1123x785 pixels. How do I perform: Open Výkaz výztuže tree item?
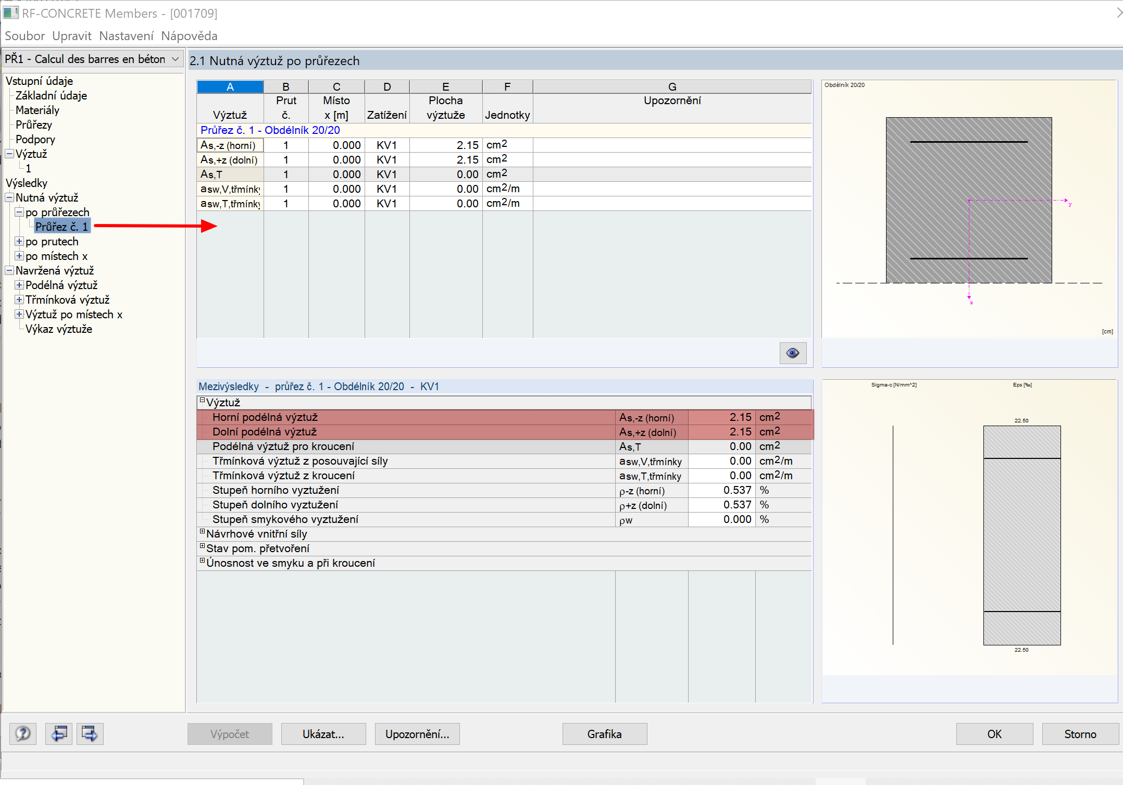(x=59, y=329)
